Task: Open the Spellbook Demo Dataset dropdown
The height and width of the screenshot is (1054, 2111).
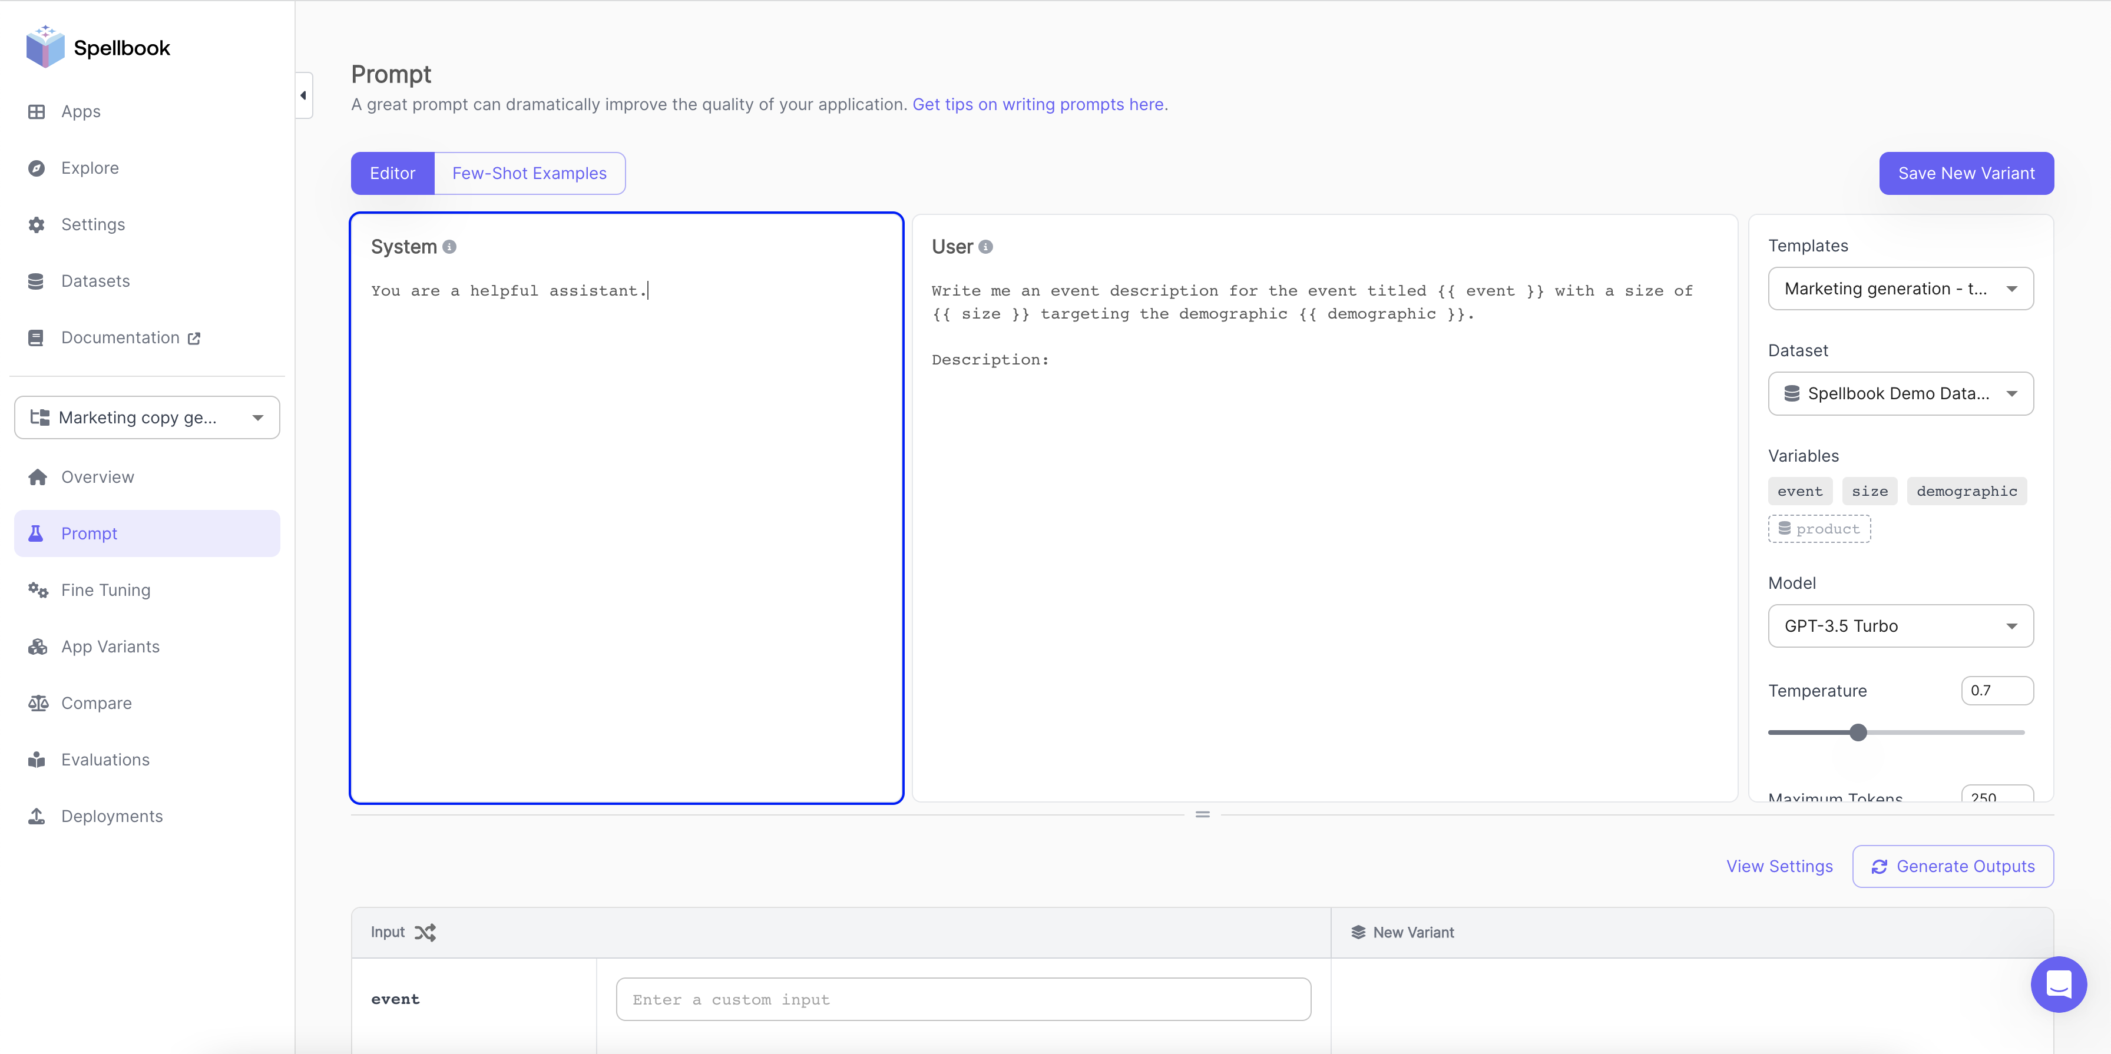Action: 1901,393
